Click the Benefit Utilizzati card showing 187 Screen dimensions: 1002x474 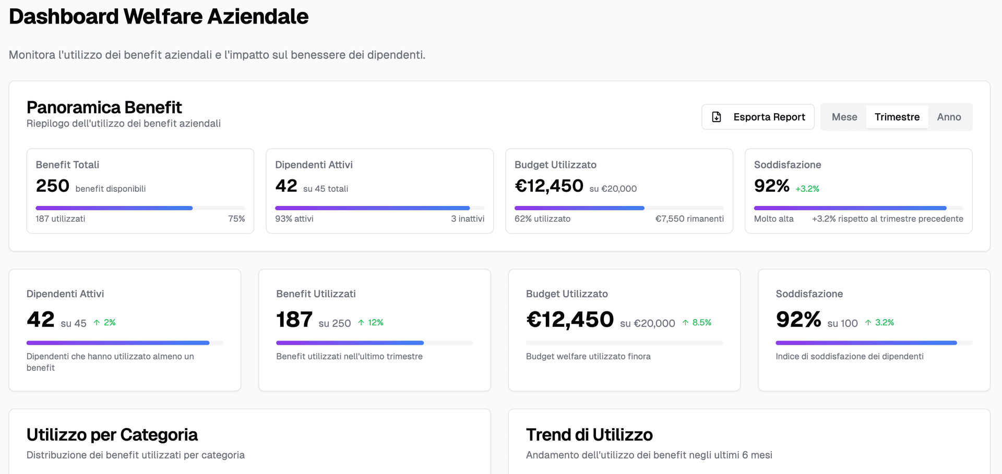pos(374,330)
